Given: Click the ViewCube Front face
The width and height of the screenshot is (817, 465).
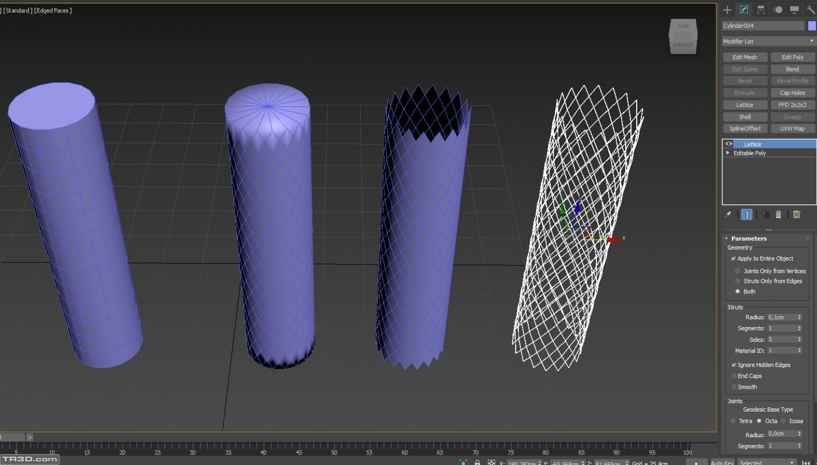Looking at the screenshot, I should tap(683, 45).
